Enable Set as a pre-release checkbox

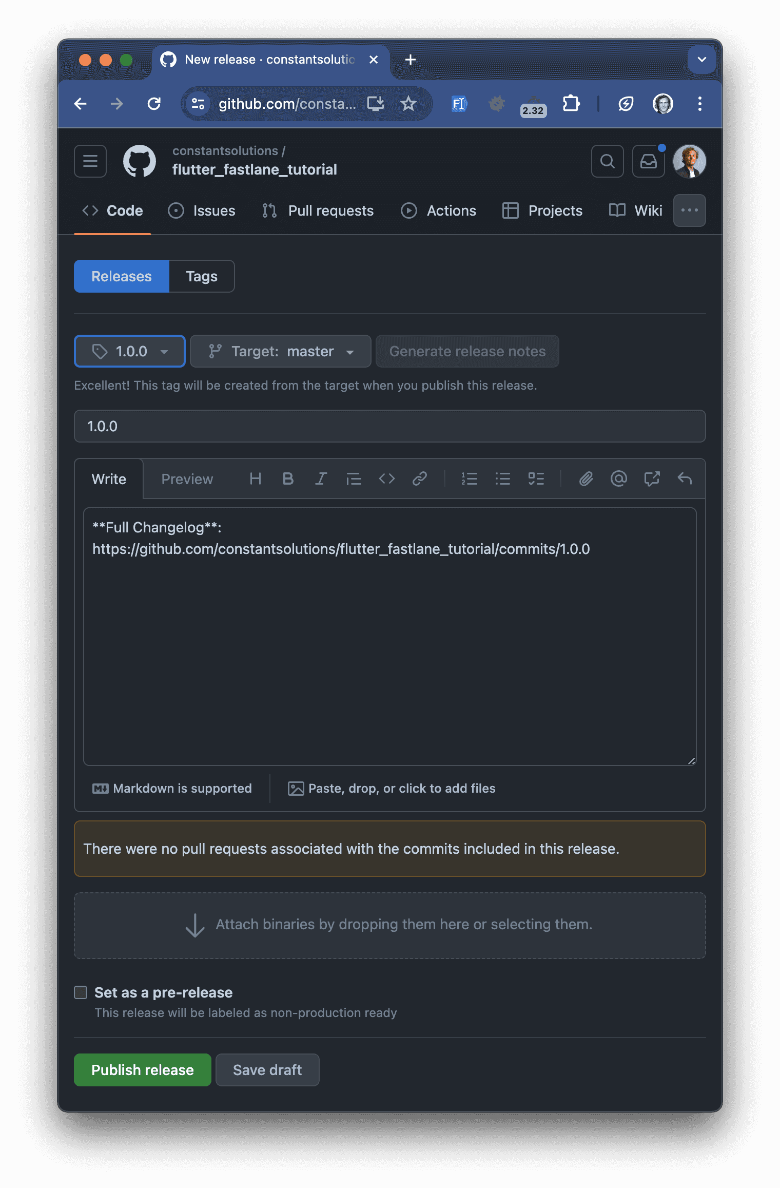coord(81,992)
